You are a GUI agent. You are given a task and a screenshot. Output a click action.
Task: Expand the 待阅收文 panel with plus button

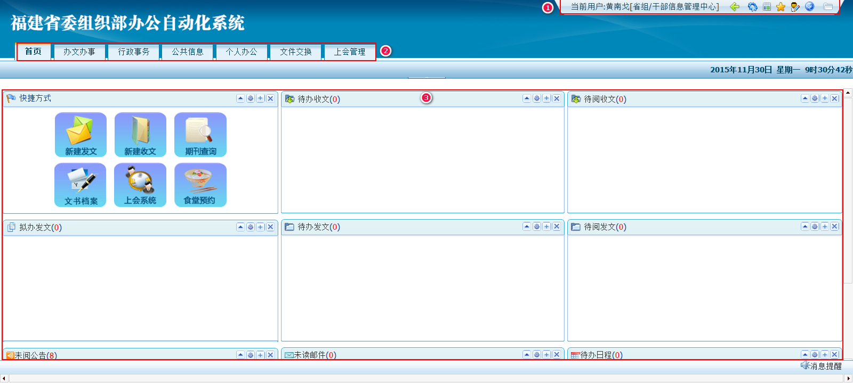coord(825,98)
